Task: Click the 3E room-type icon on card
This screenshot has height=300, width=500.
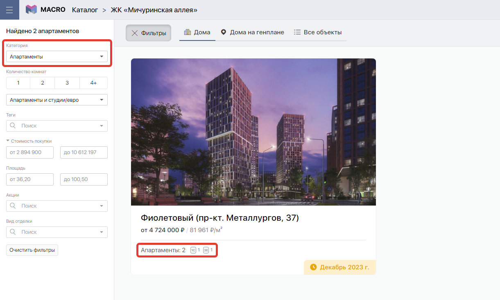Action: coord(206,250)
